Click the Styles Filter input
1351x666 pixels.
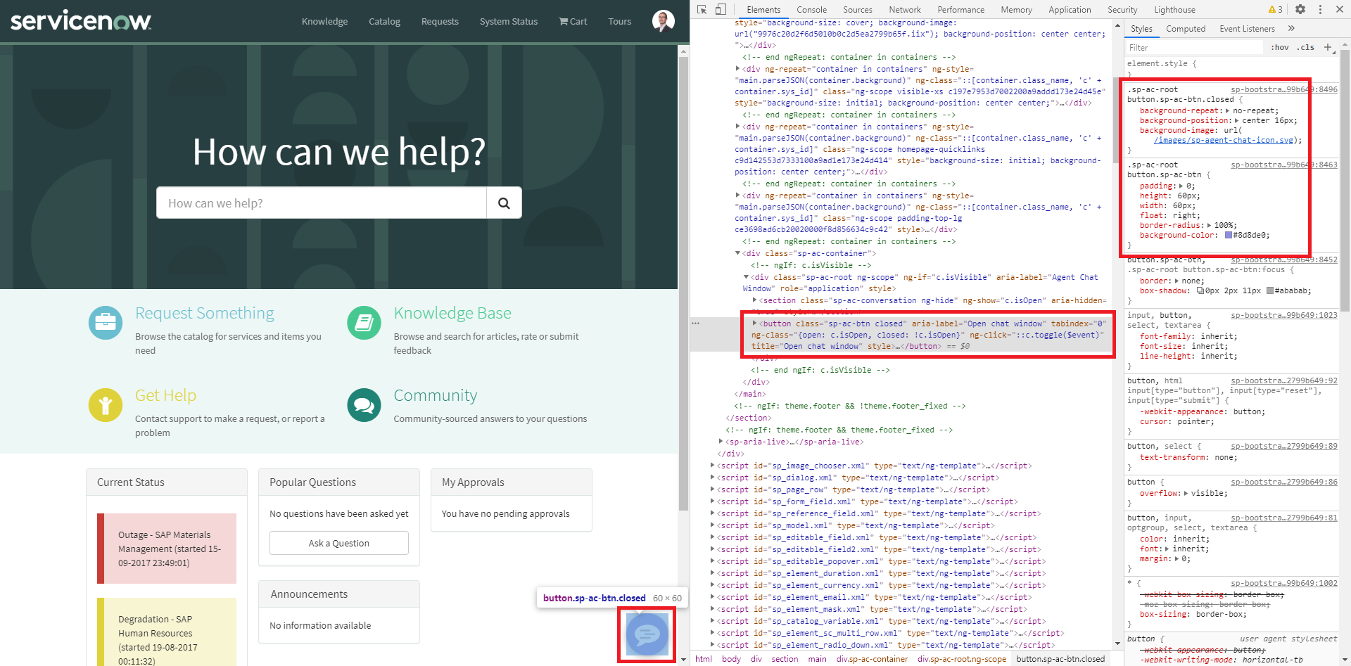click(1195, 47)
